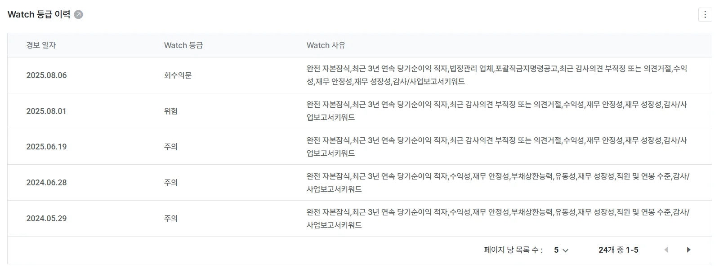The width and height of the screenshot is (719, 267).
Task: Select the date 2024.05.29
Action: [x=46, y=218]
